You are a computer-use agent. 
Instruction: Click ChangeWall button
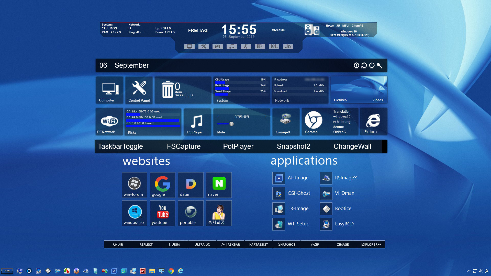click(352, 146)
